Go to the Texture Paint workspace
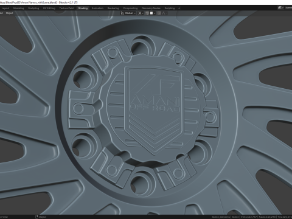Screen dimensions: 292x219 67,9
